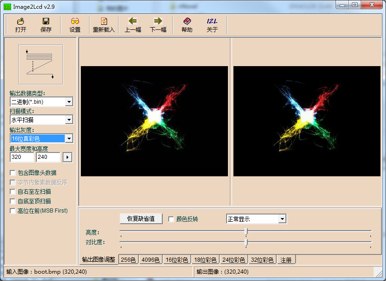Go to next image 下一幅

[x=158, y=25]
